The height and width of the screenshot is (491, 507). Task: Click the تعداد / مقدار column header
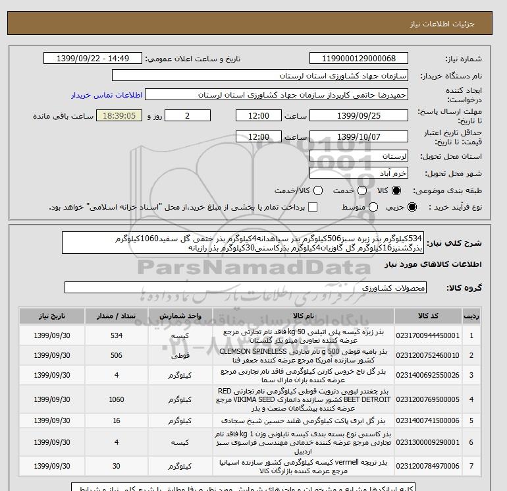[117, 316]
